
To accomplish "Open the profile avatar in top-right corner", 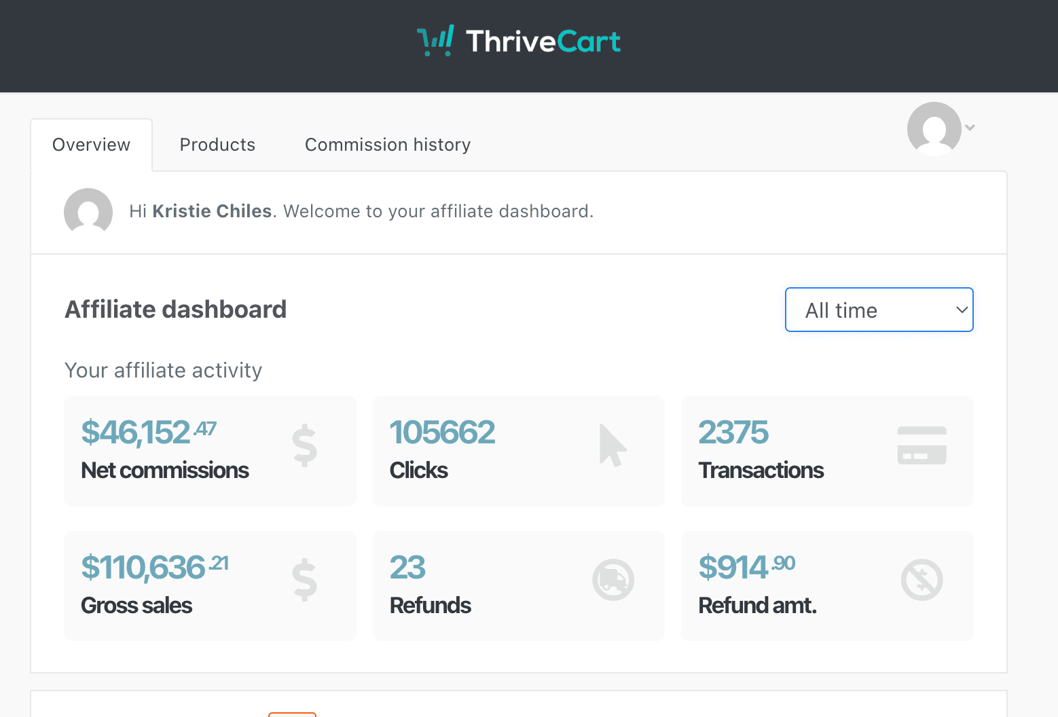I will pyautogui.click(x=934, y=128).
